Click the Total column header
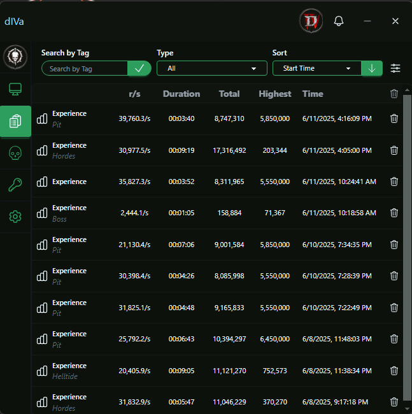The image size is (412, 414). (229, 94)
